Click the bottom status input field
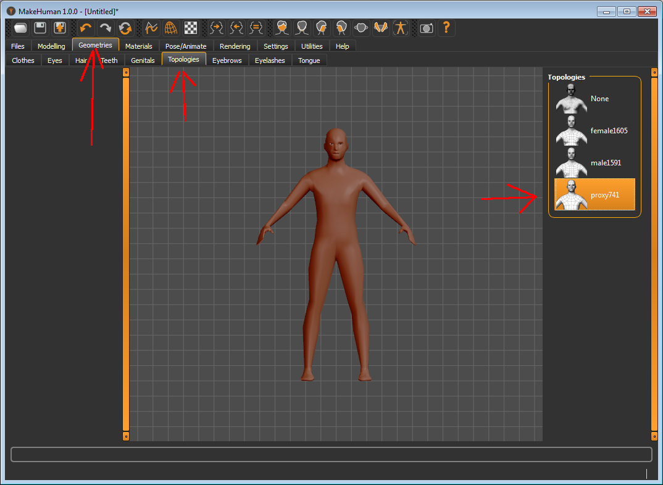This screenshot has width=663, height=485. 331,455
